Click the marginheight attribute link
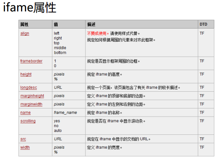 click(x=32, y=96)
